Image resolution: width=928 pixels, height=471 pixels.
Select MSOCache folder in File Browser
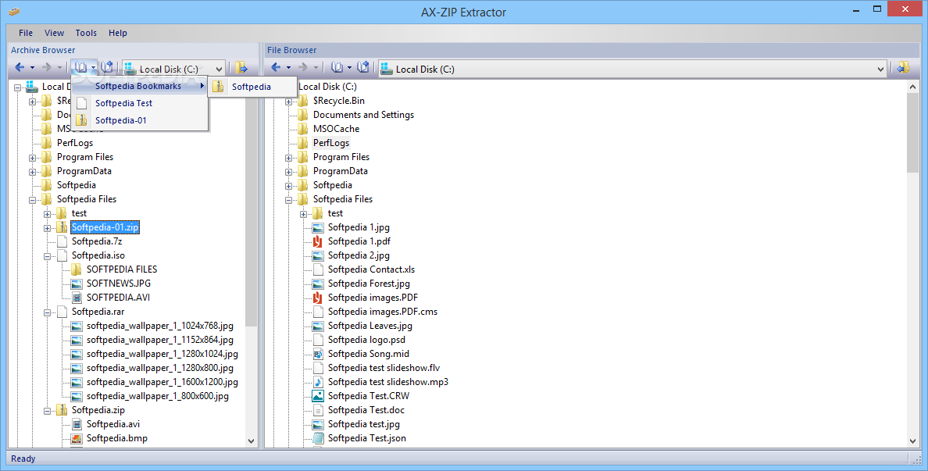[336, 128]
